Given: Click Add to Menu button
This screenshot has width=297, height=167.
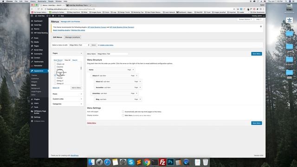Looking at the screenshot, I should coord(76,88).
